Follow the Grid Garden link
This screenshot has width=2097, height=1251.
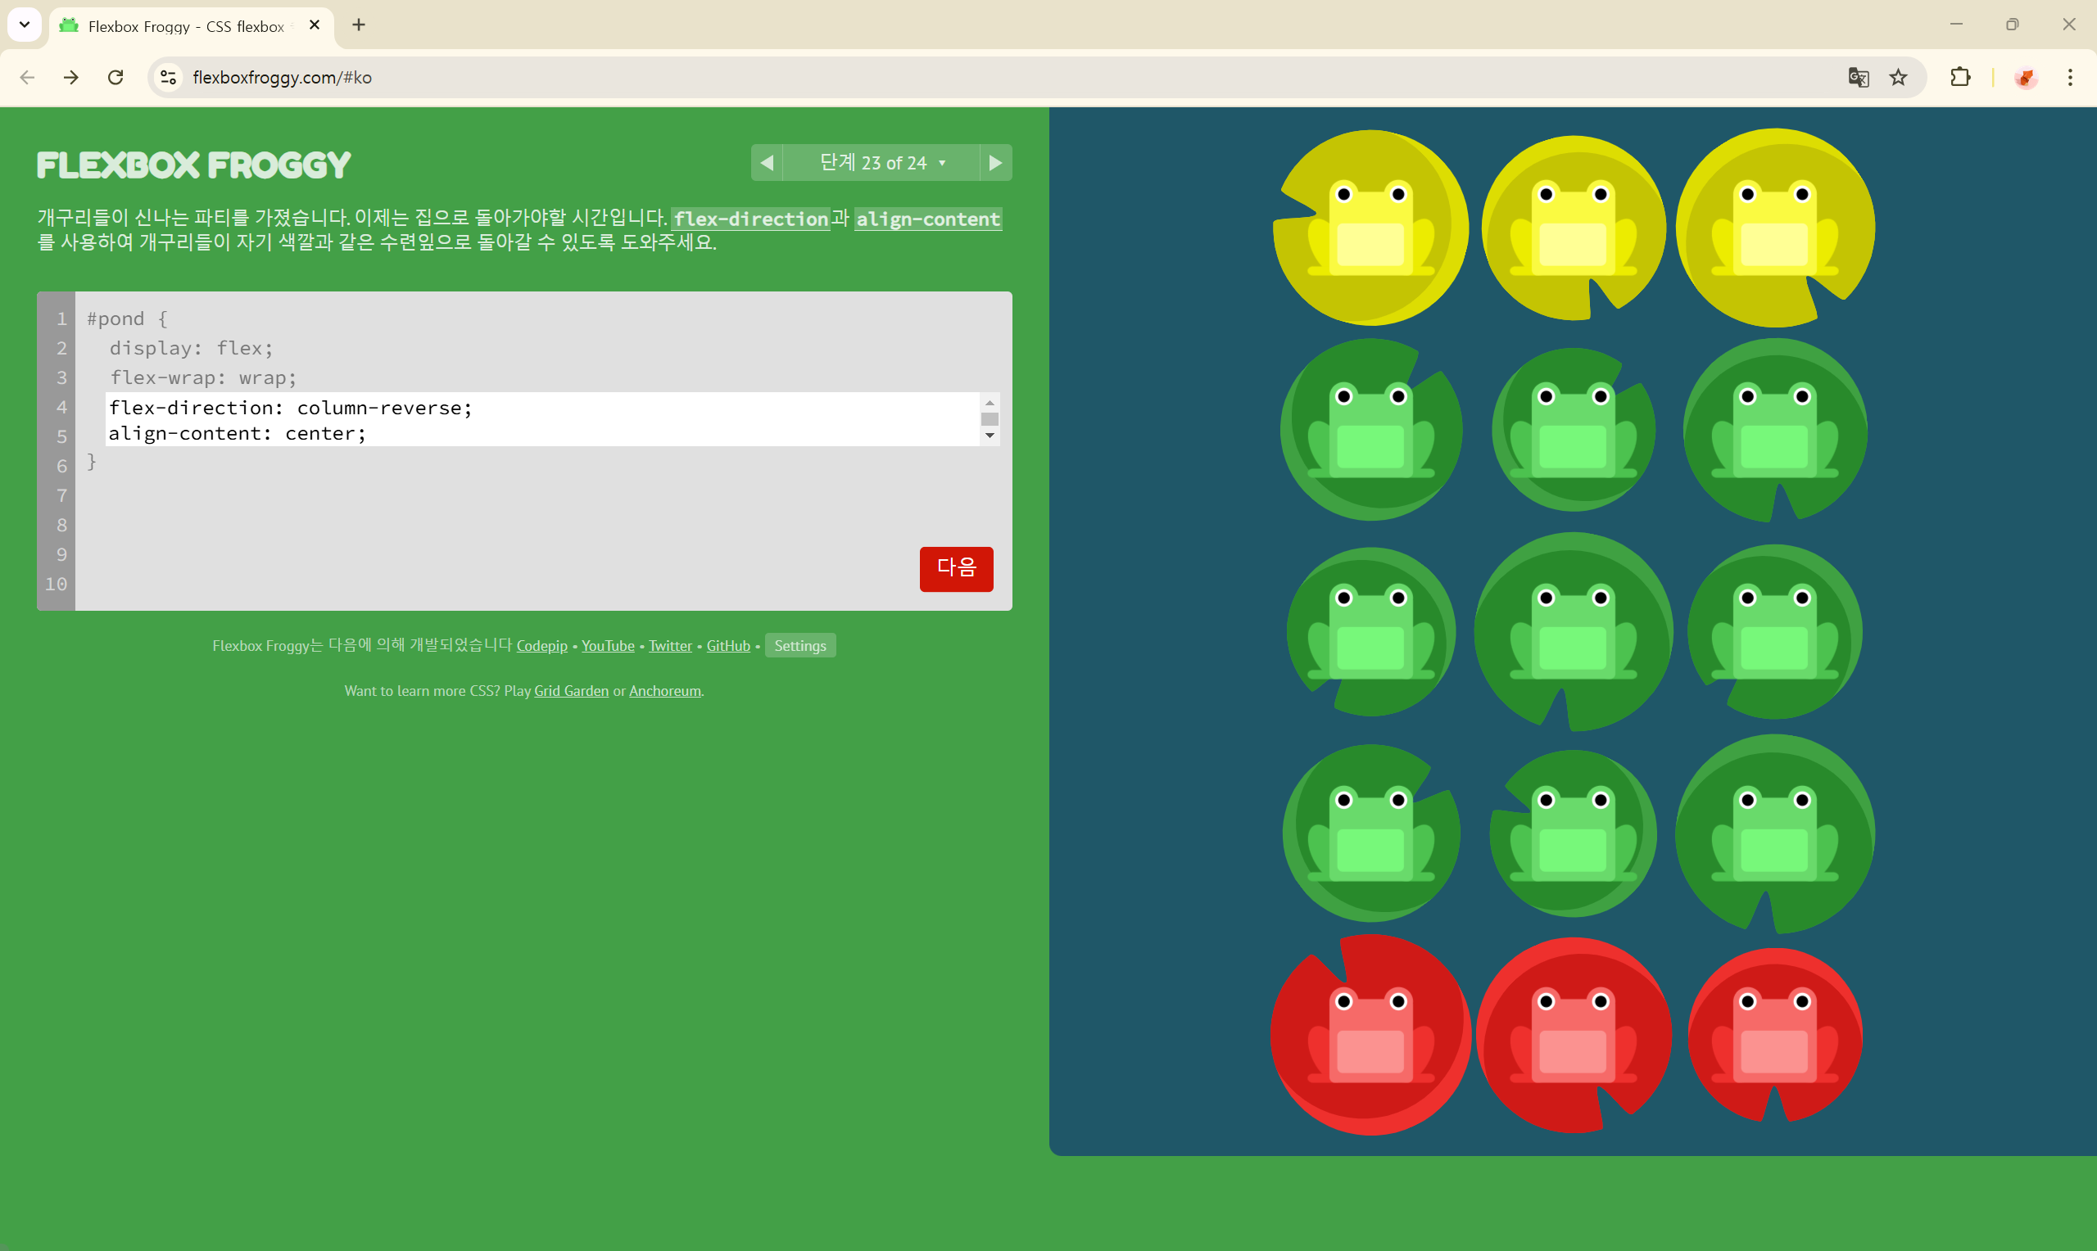click(x=571, y=691)
